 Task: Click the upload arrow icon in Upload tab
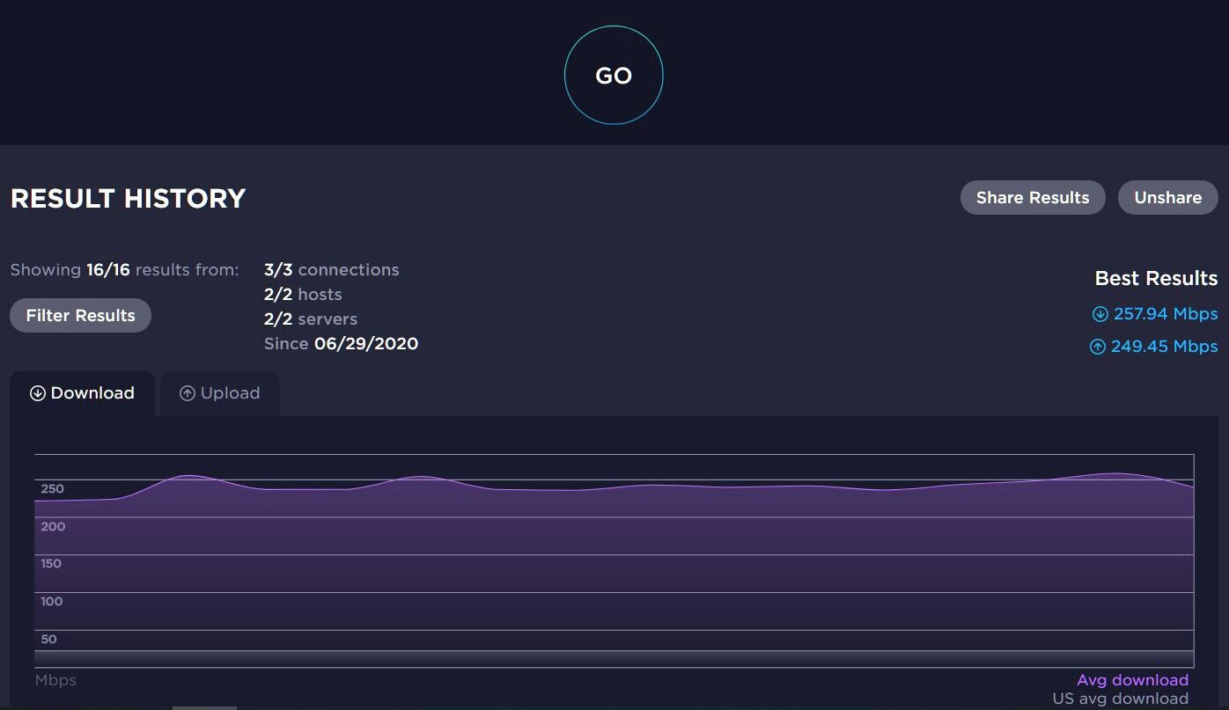[187, 393]
